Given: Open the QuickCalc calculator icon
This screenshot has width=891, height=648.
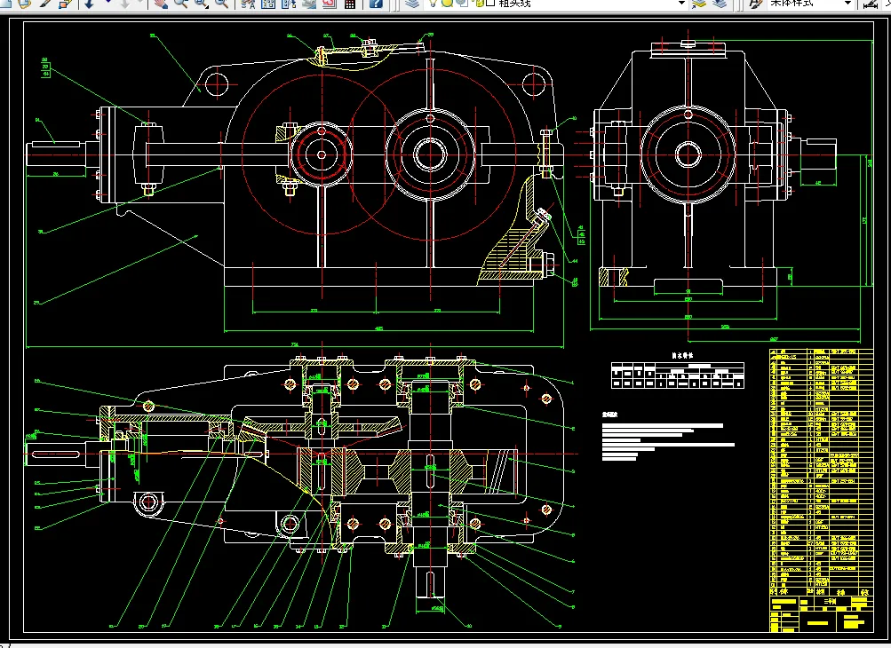Looking at the screenshot, I should pos(350,4).
